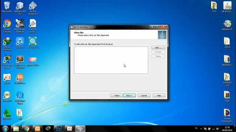This screenshot has height=132, width=236.
Task: Select the SMADAV antivirus desktop icon
Action: pos(7,114)
